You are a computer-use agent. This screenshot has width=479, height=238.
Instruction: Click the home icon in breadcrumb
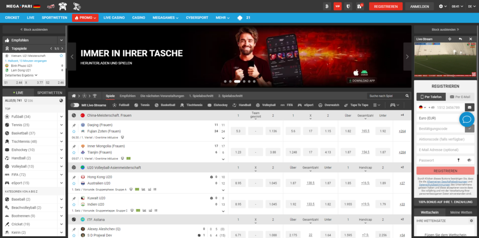point(74,96)
